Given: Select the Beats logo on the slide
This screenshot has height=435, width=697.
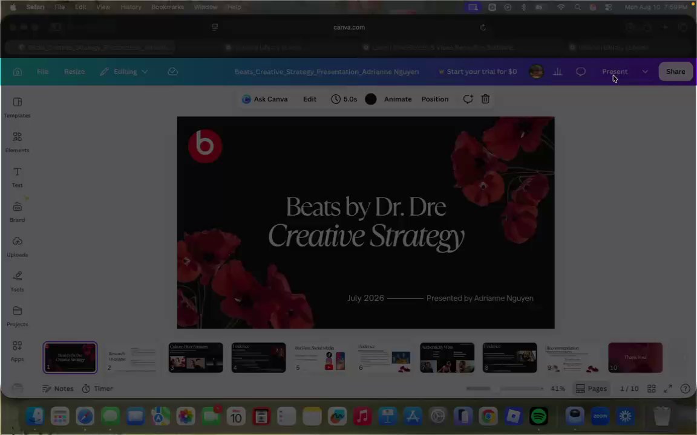Looking at the screenshot, I should coord(205,146).
